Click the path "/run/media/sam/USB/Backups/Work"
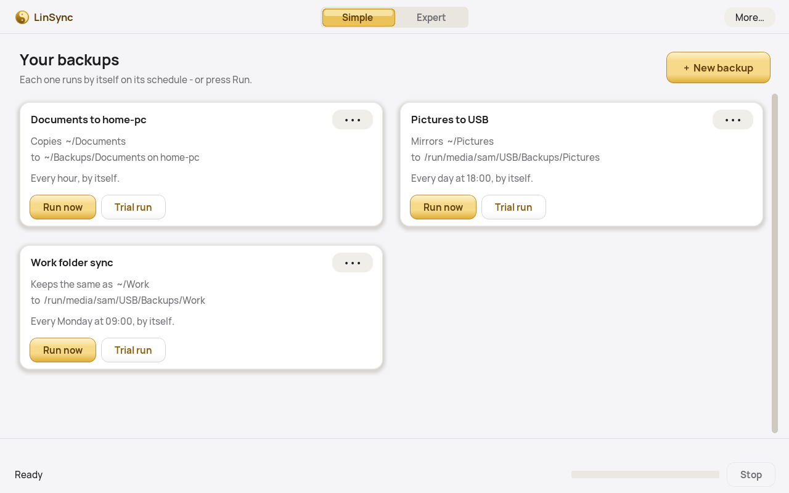The image size is (789, 493). point(125,300)
